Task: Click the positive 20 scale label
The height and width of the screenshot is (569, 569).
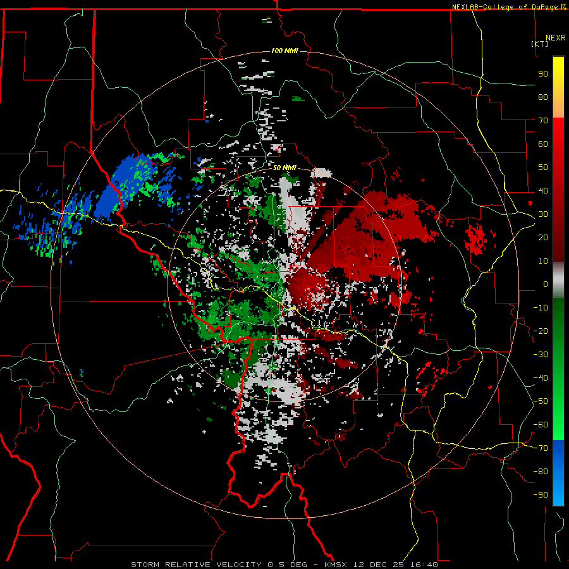Action: click(543, 237)
